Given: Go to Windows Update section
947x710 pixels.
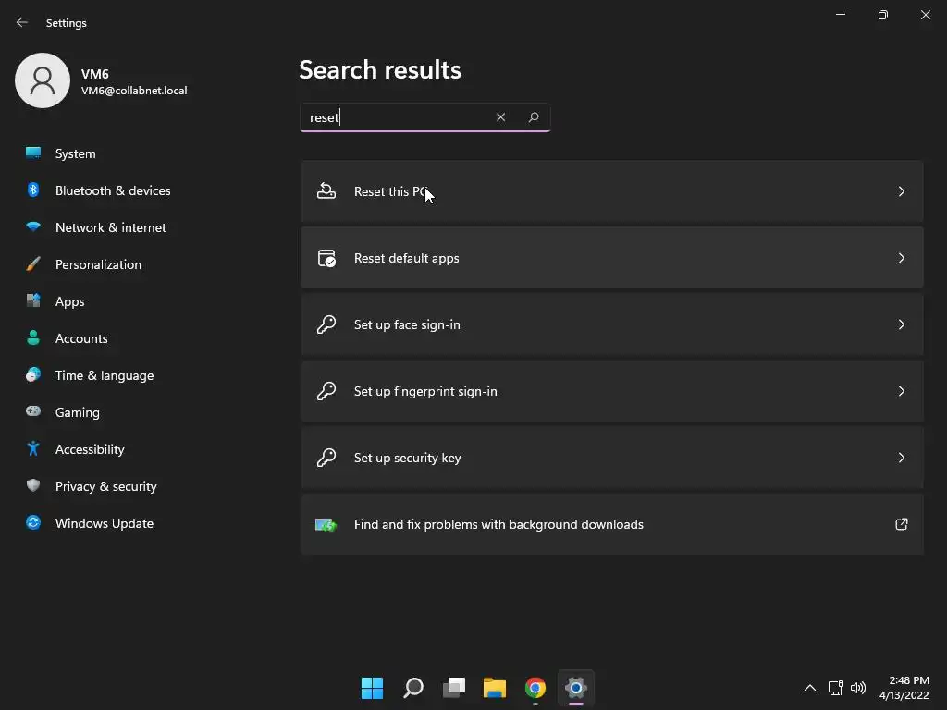Looking at the screenshot, I should [104, 523].
